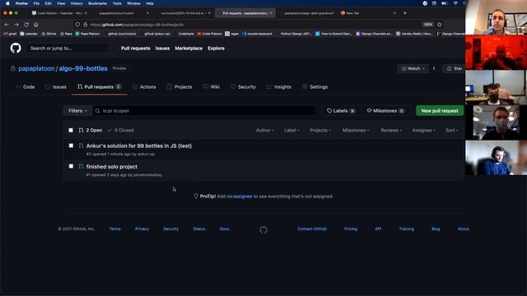Open Explore in the top navigation
Viewport: 527px width, 296px height.
click(x=216, y=49)
